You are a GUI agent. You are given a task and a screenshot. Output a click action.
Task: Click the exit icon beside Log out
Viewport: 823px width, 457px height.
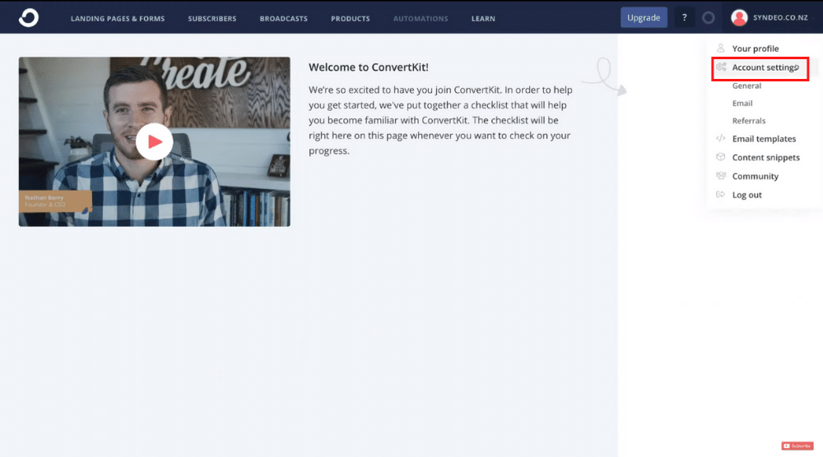pyautogui.click(x=721, y=195)
